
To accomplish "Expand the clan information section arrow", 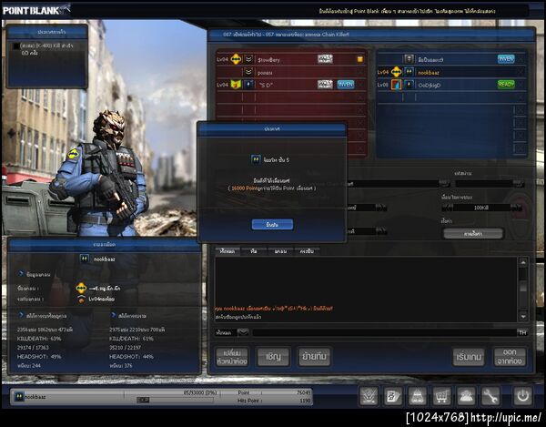I will coord(21,274).
